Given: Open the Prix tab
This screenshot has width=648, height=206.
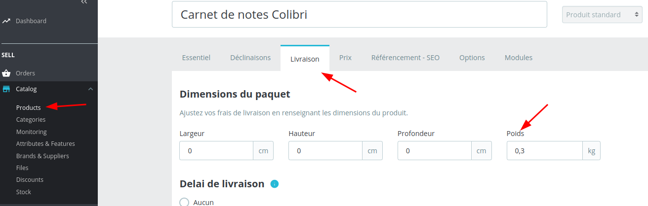Looking at the screenshot, I should [x=345, y=58].
